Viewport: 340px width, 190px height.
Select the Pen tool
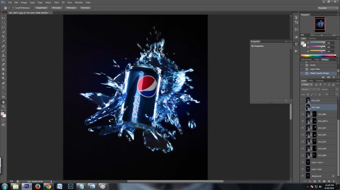pos(4,83)
